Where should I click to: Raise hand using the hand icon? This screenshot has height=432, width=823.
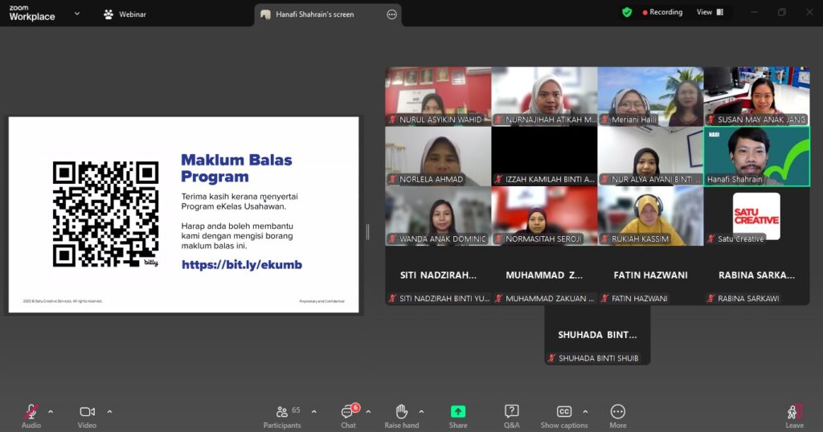point(402,412)
